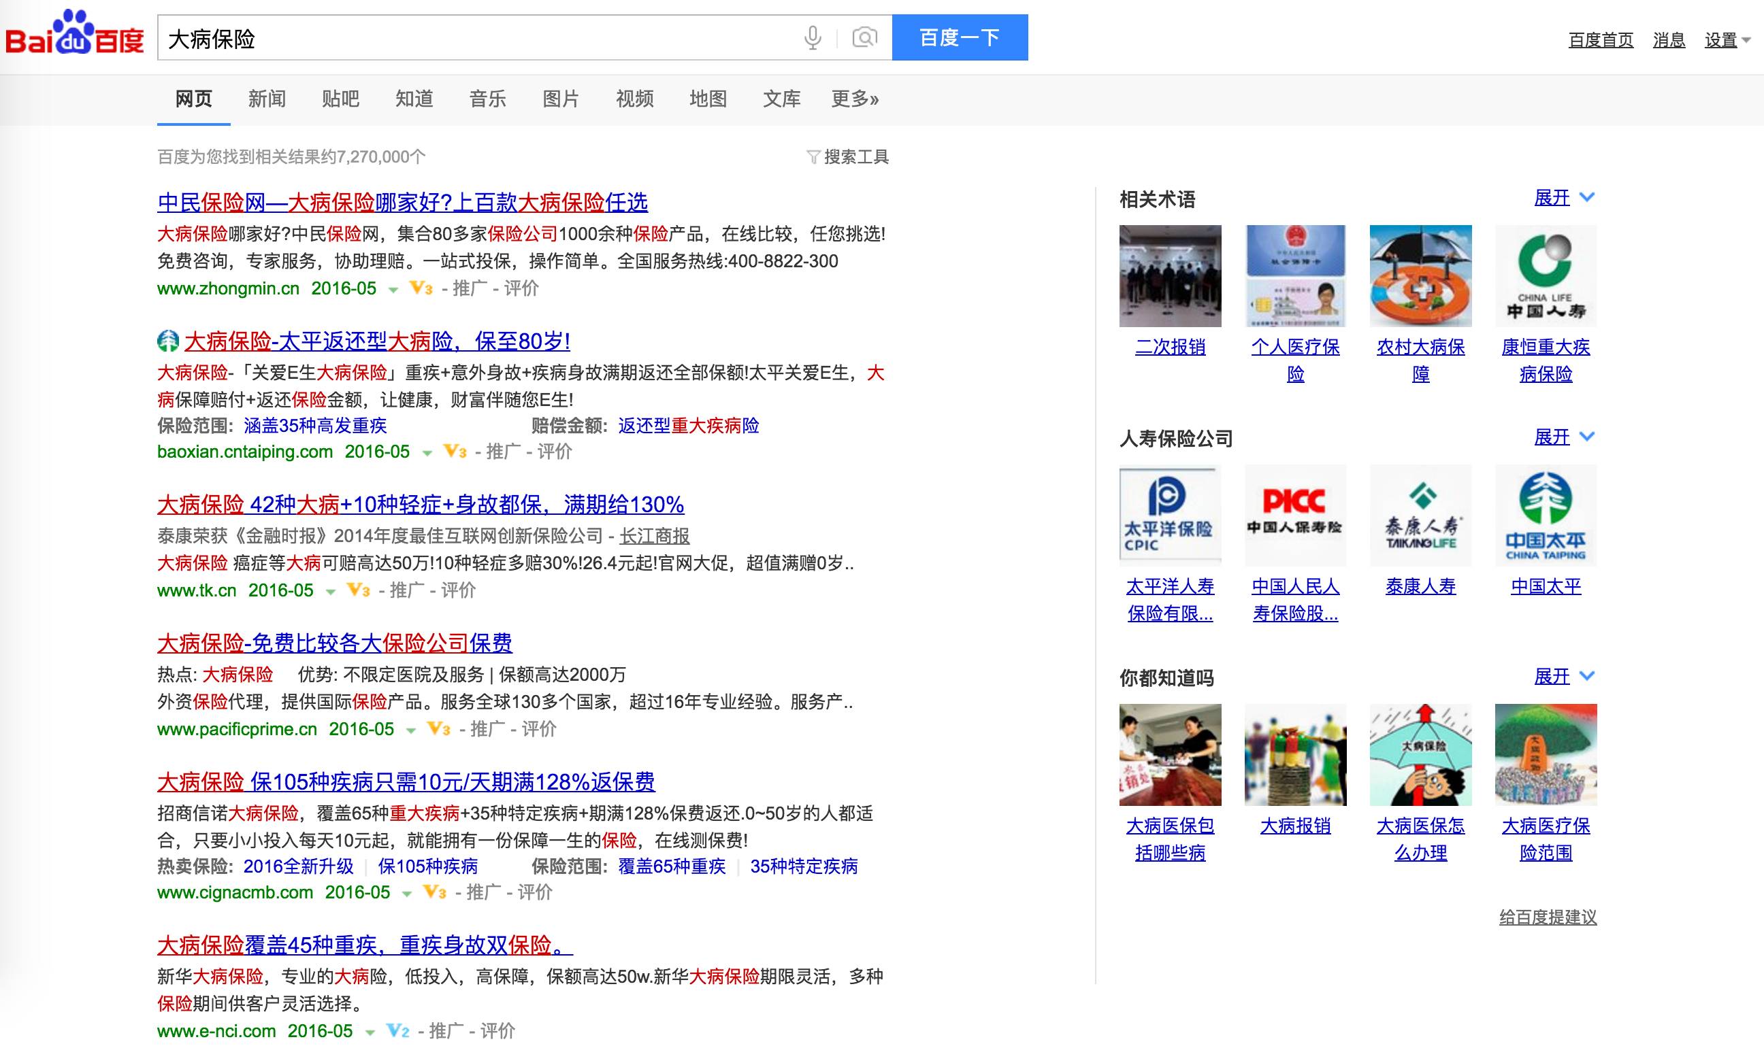
Task: Open the 个人医疗保险 social security card image
Action: pyautogui.click(x=1296, y=276)
